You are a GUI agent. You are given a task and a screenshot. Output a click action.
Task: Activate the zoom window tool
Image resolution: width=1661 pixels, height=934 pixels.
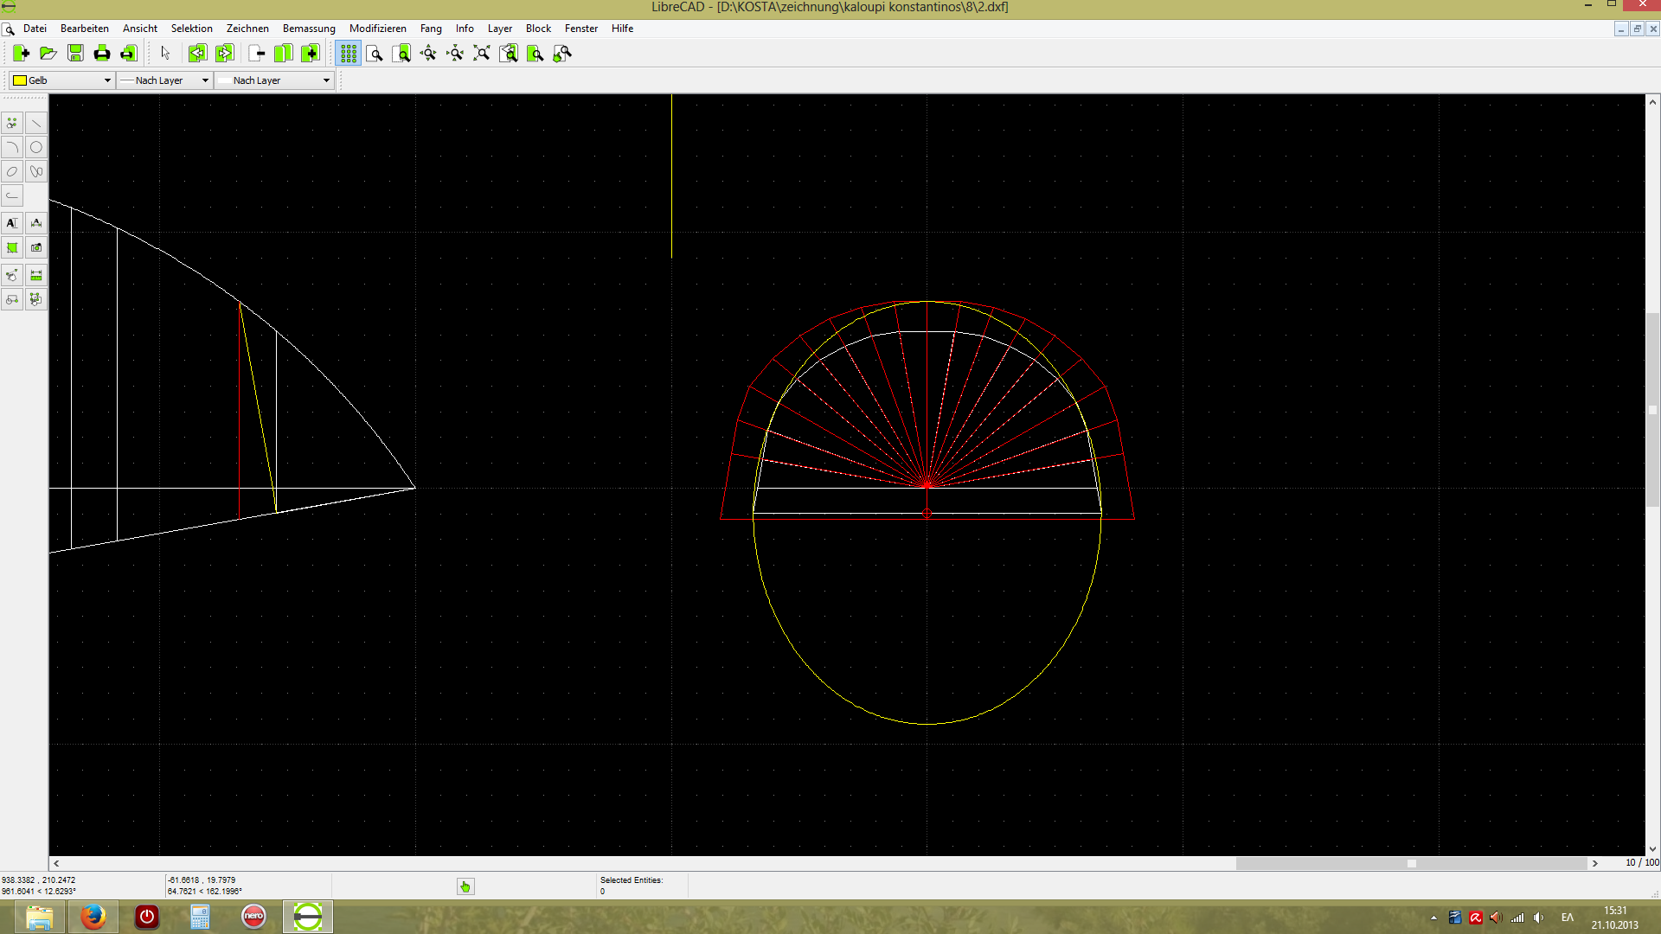(x=535, y=54)
